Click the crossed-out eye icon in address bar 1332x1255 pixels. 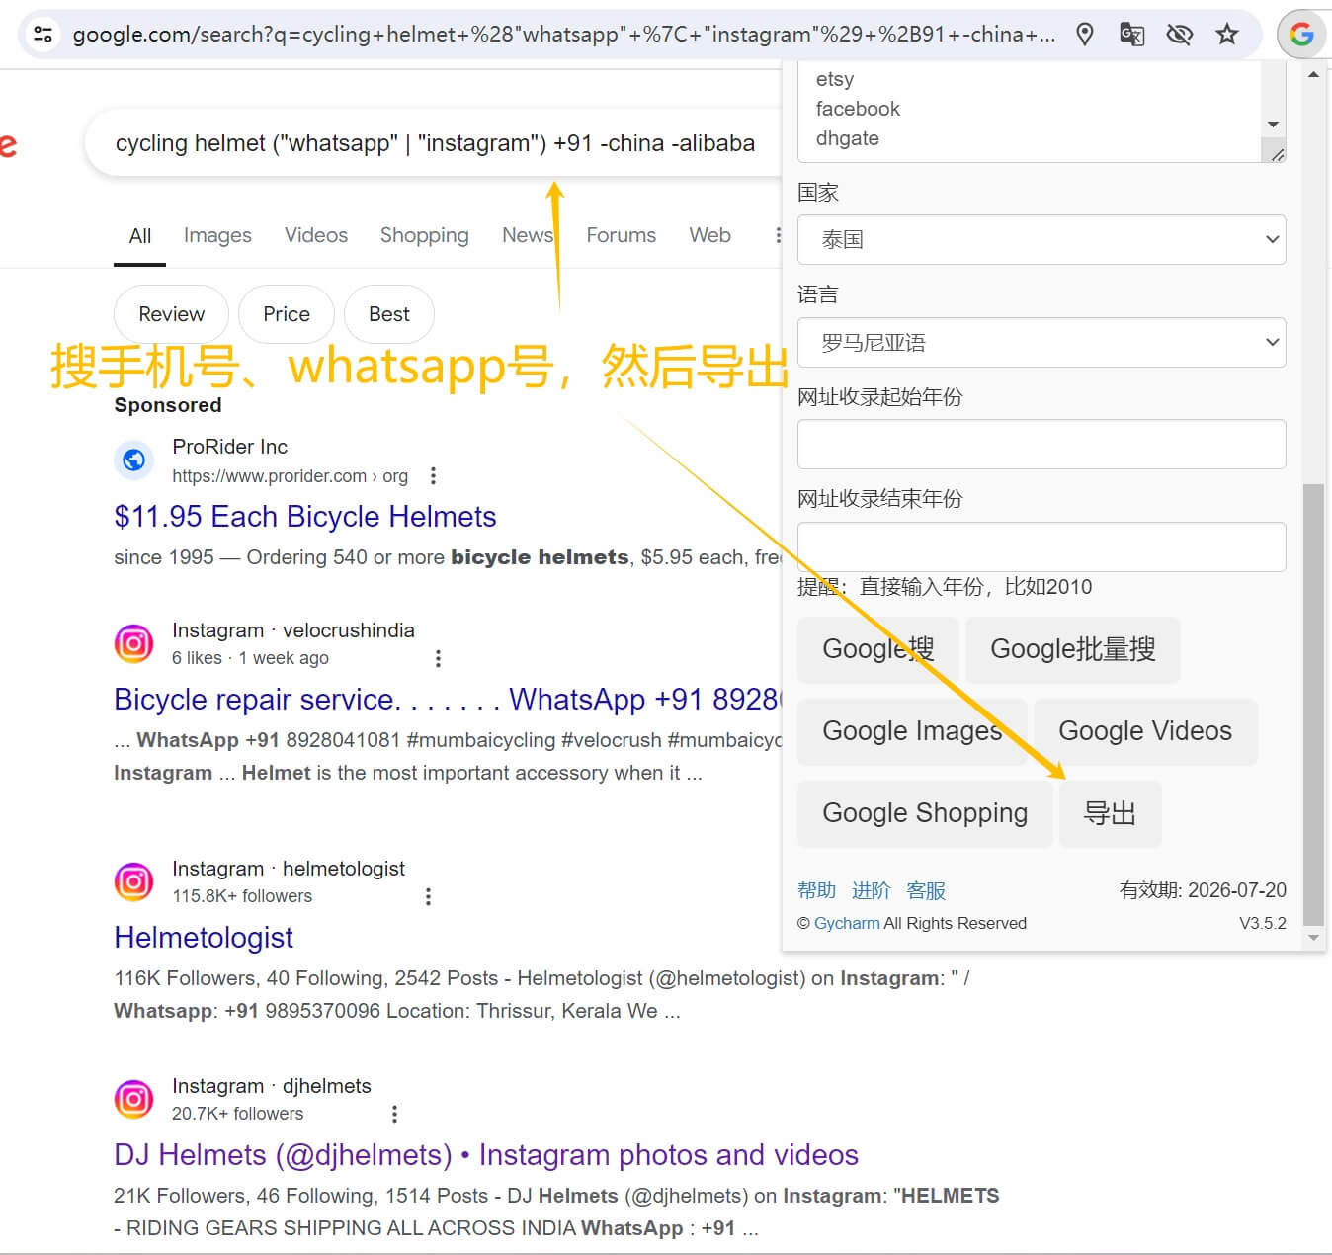(1179, 35)
